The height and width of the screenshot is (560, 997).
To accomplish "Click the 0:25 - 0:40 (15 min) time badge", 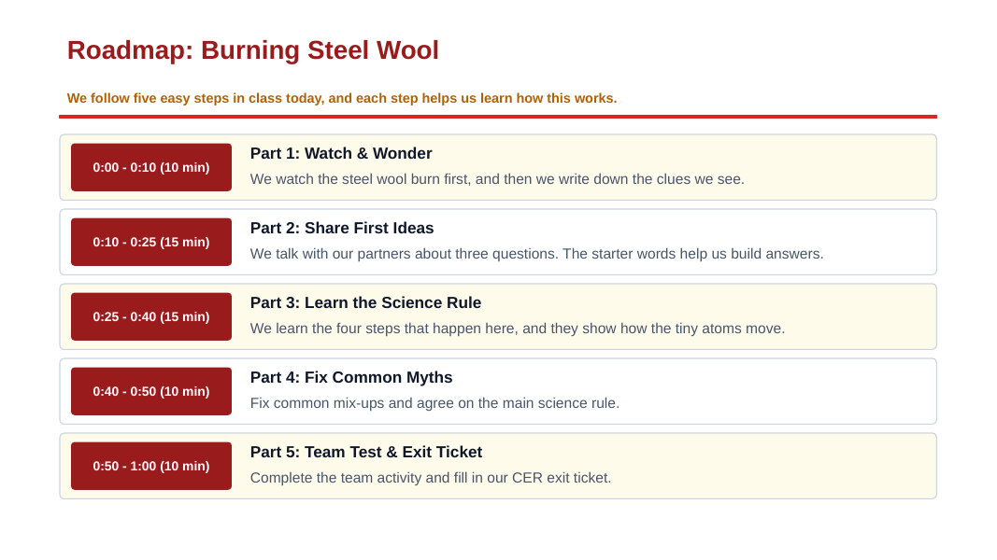I will [151, 316].
